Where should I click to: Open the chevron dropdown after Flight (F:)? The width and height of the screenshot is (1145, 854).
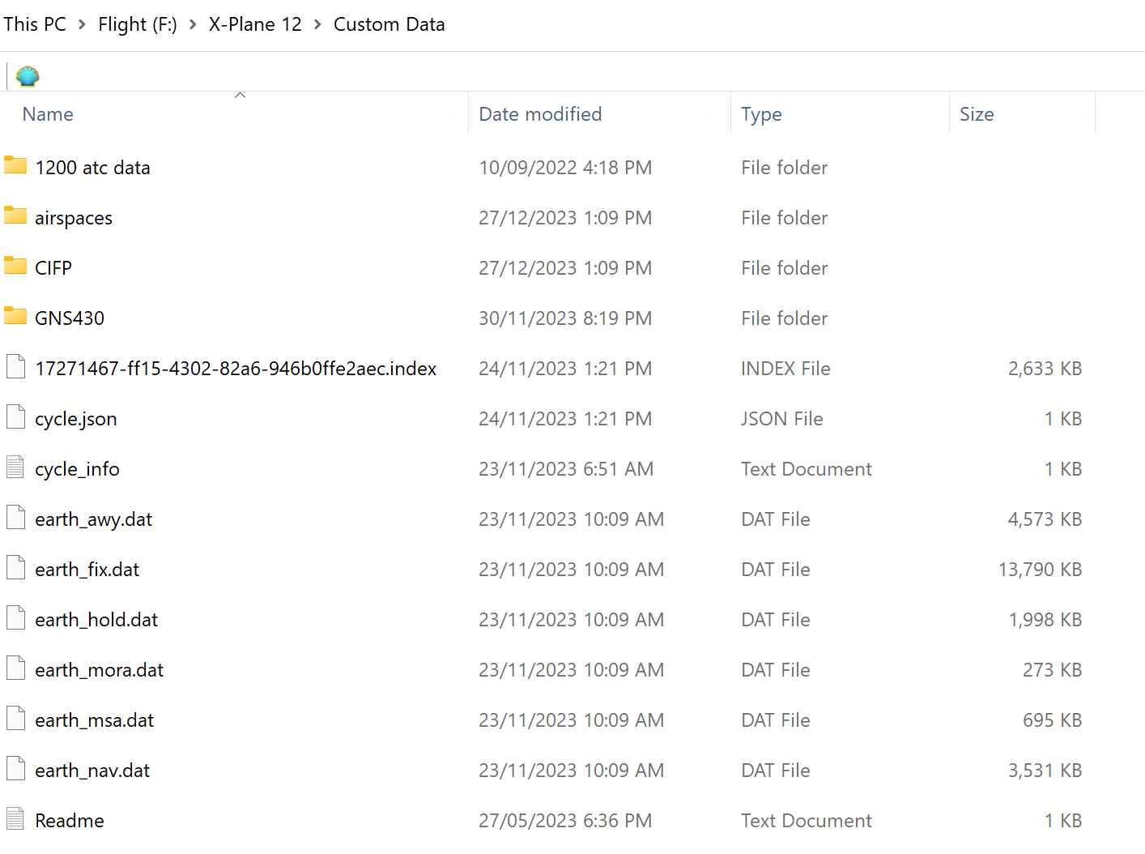(x=193, y=24)
